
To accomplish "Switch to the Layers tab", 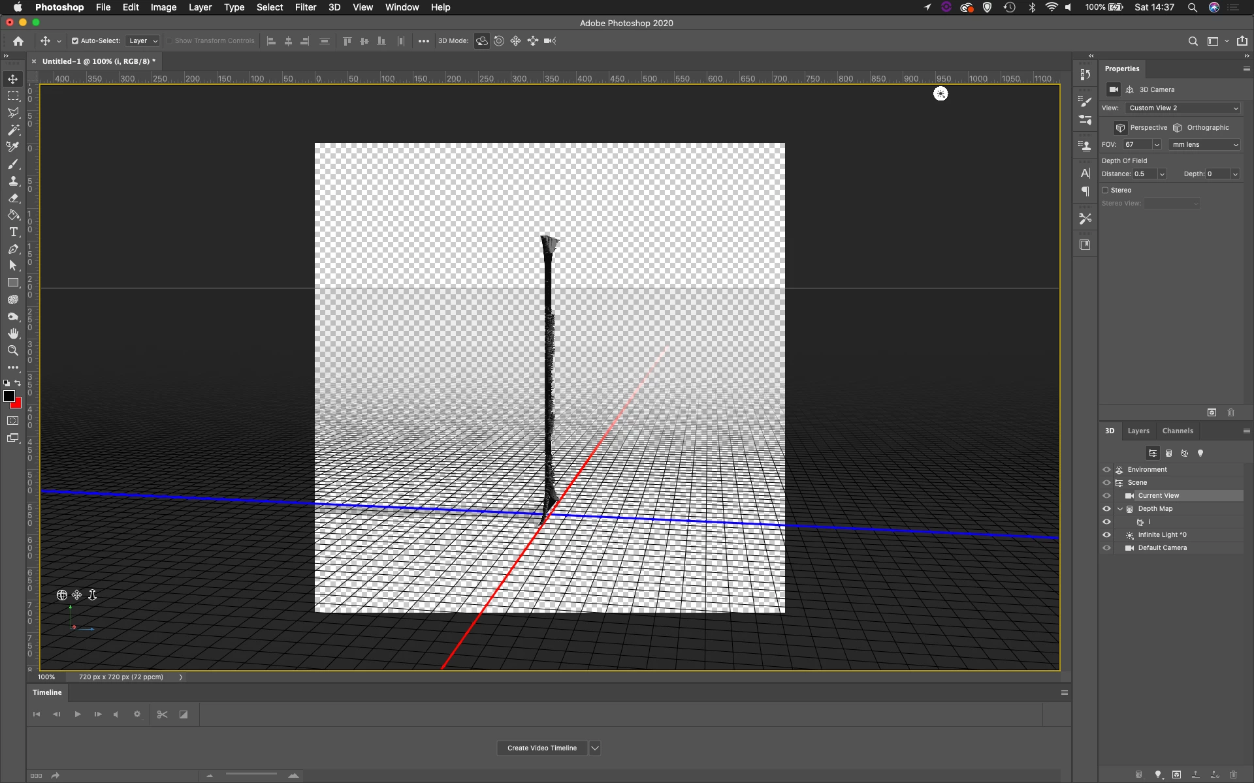I will pos(1138,431).
